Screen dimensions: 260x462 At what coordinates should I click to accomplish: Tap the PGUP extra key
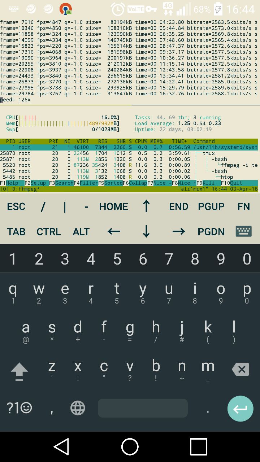click(211, 206)
